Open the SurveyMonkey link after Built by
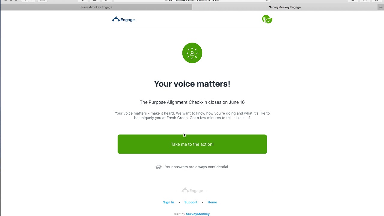Screen dimensions: 384x216 coord(198,214)
